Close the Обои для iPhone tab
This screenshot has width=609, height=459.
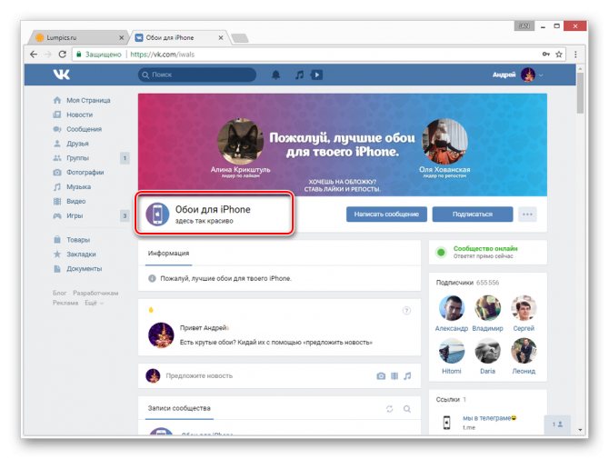221,37
